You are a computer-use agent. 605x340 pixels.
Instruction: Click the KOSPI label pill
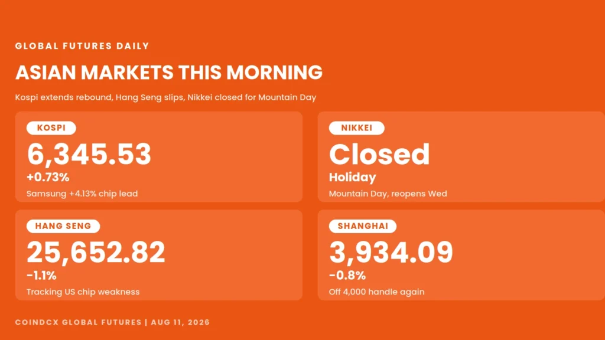(51, 128)
